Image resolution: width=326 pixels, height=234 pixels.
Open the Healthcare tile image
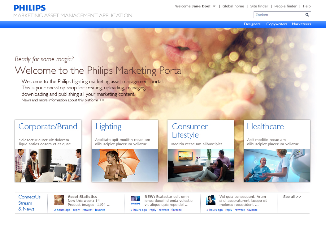click(x=277, y=165)
